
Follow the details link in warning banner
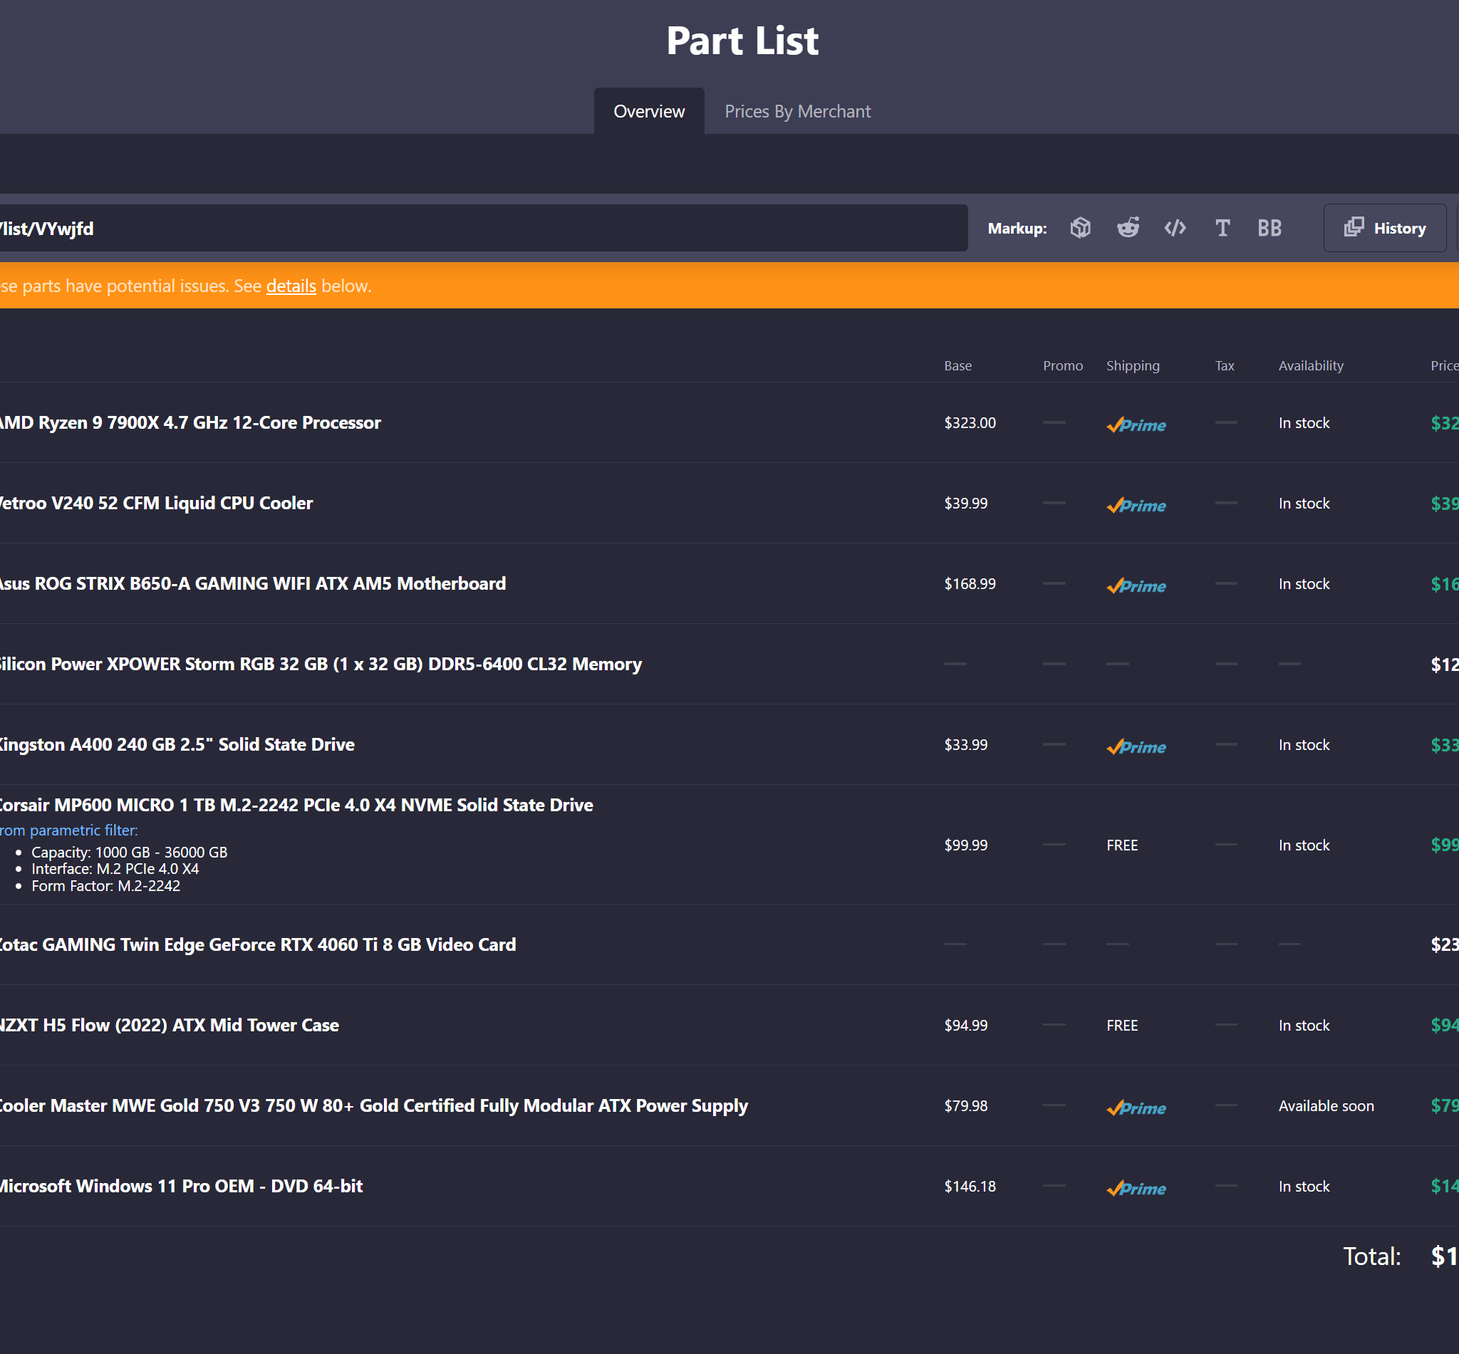[291, 286]
